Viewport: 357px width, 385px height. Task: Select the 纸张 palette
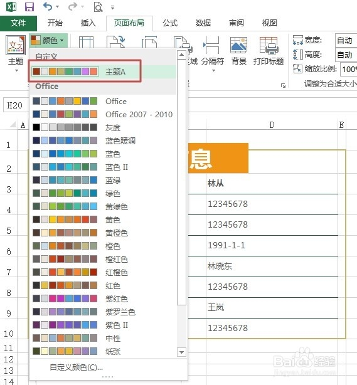(103, 352)
